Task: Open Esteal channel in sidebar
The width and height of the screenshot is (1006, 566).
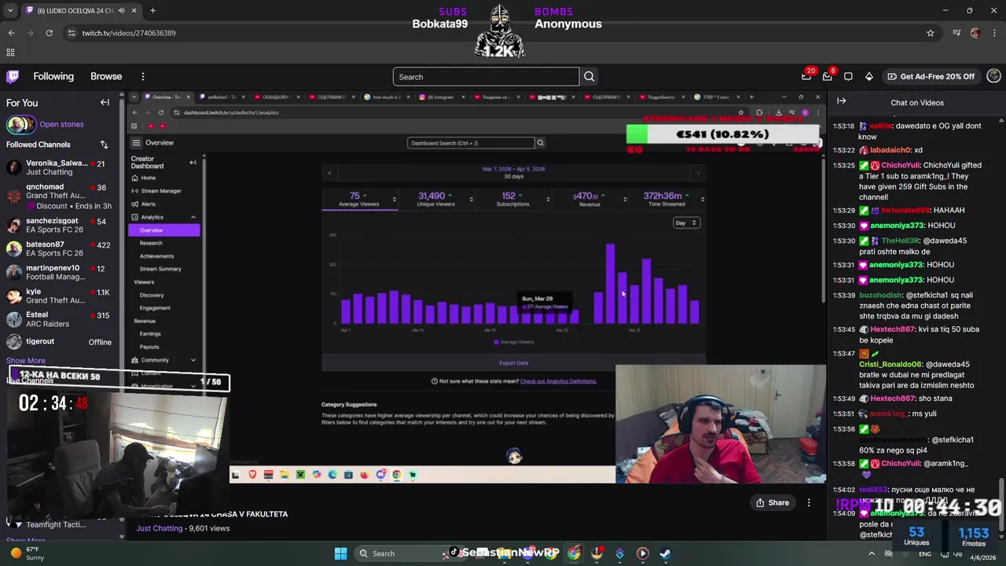Action: [59, 319]
